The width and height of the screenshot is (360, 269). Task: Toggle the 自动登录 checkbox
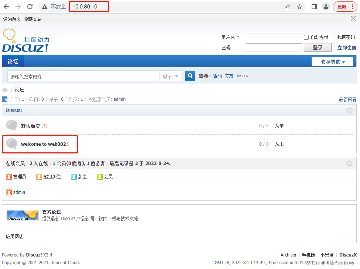[x=306, y=37]
